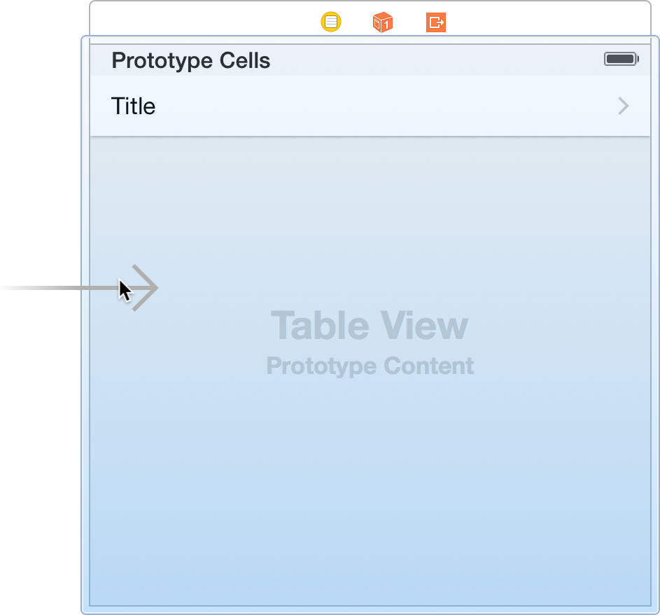Click the battery indicator in status bar
Screen dimensions: 660x615
click(621, 60)
